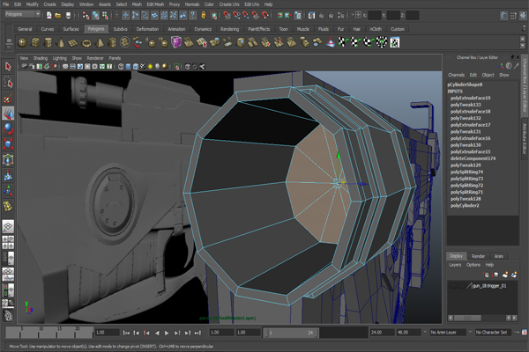Switch to the Render layer tab

click(x=478, y=256)
